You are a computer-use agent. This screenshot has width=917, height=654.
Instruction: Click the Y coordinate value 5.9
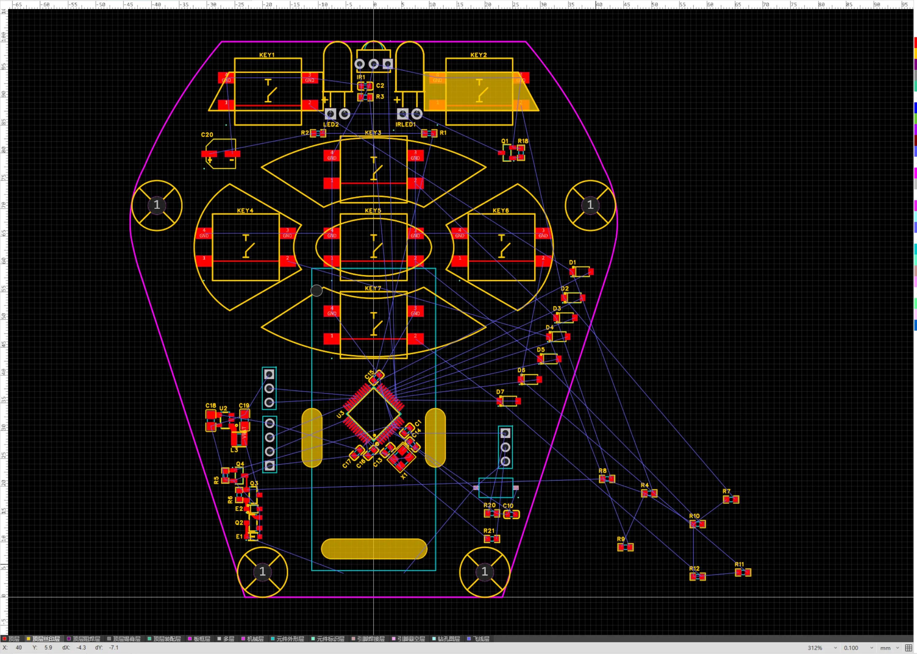tap(48, 648)
